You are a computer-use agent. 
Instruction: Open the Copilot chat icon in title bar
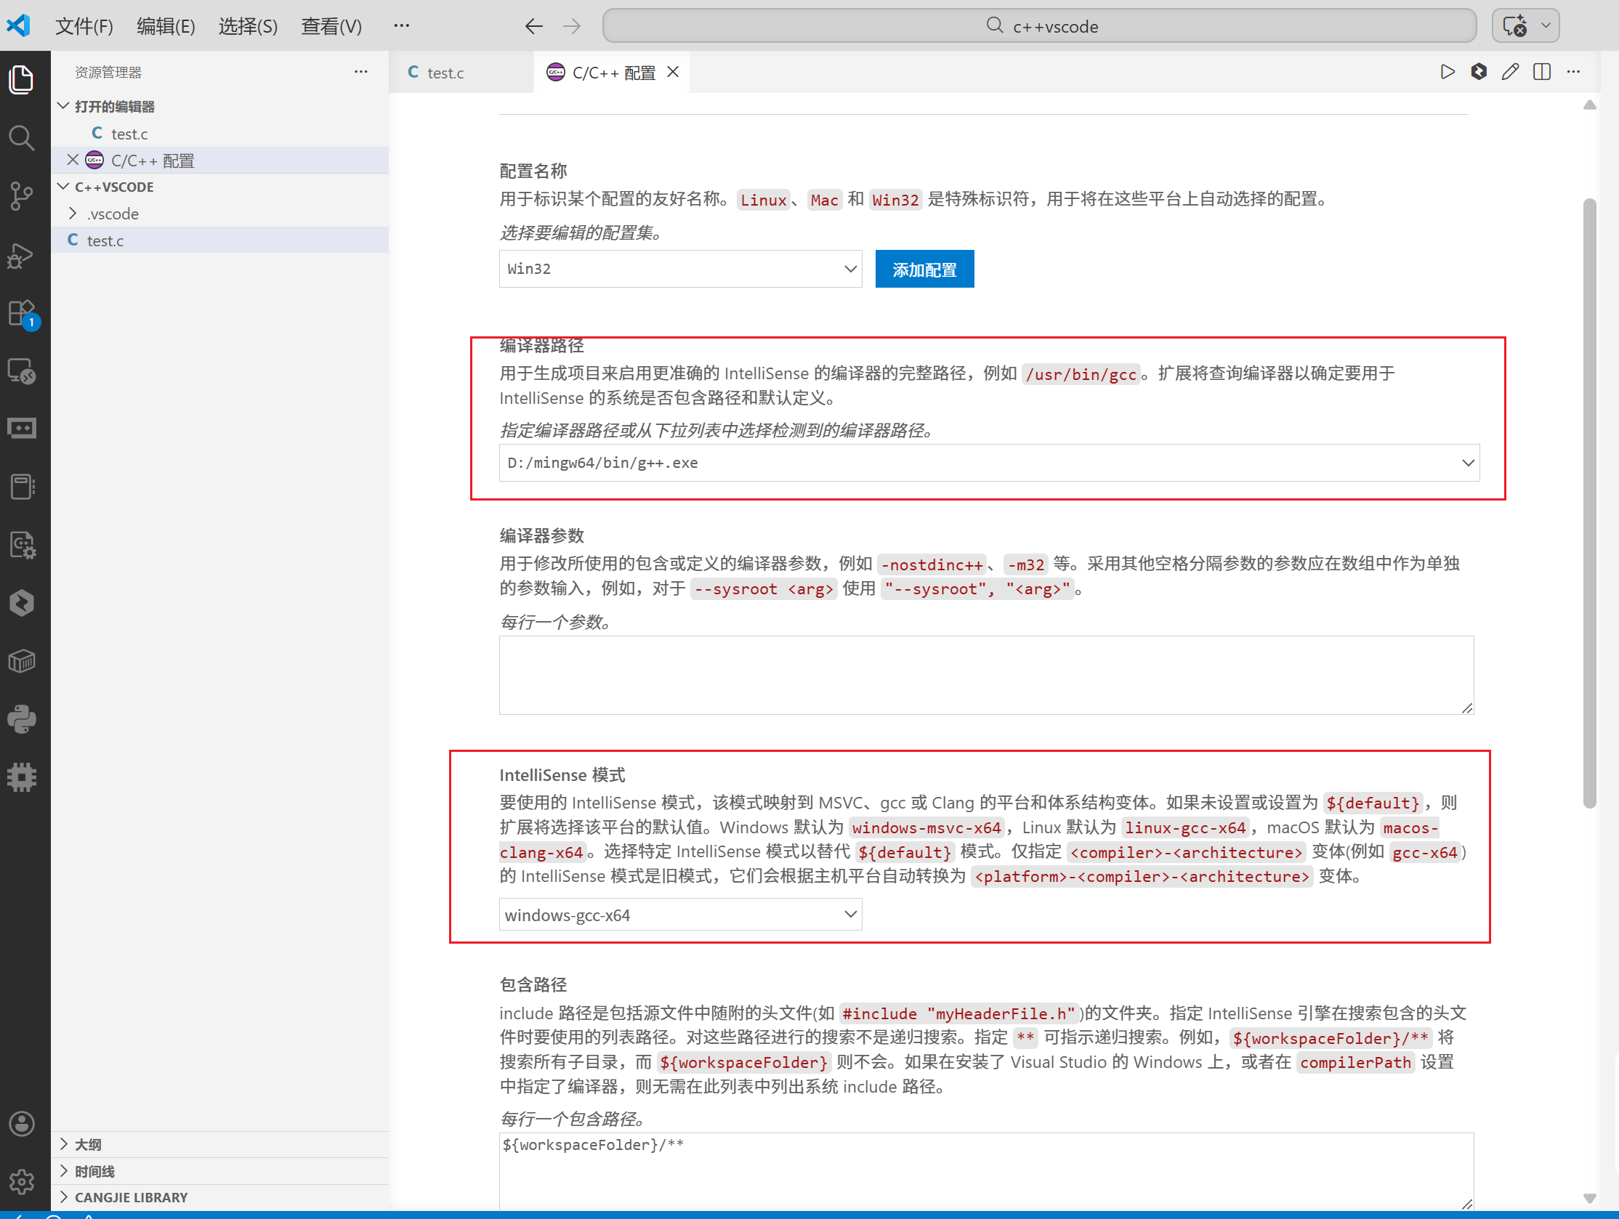click(1514, 26)
